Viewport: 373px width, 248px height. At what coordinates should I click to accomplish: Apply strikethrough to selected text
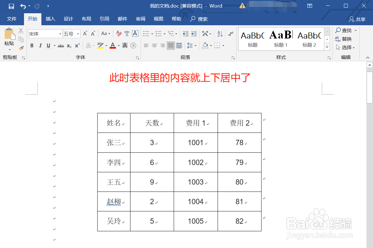tap(61, 45)
